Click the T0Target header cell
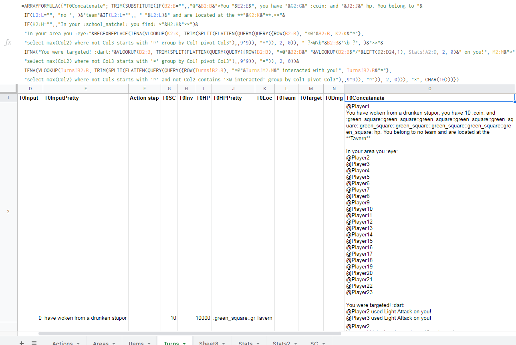 click(311, 98)
